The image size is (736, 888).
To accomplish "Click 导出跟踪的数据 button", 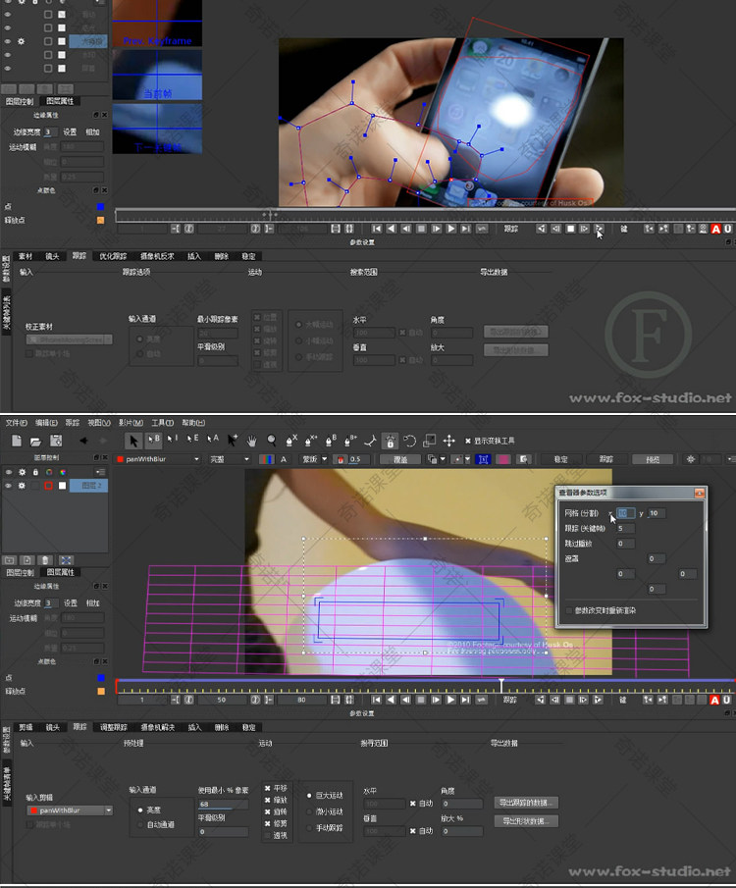I will 526,803.
